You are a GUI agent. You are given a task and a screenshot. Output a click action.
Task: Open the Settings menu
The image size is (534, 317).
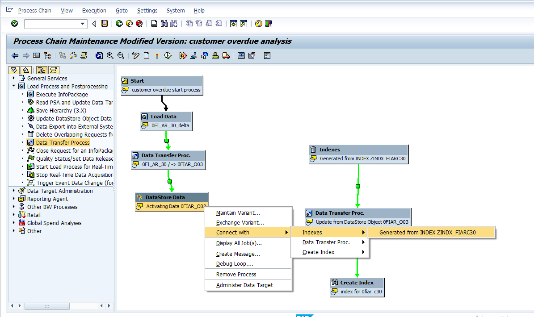(x=147, y=10)
